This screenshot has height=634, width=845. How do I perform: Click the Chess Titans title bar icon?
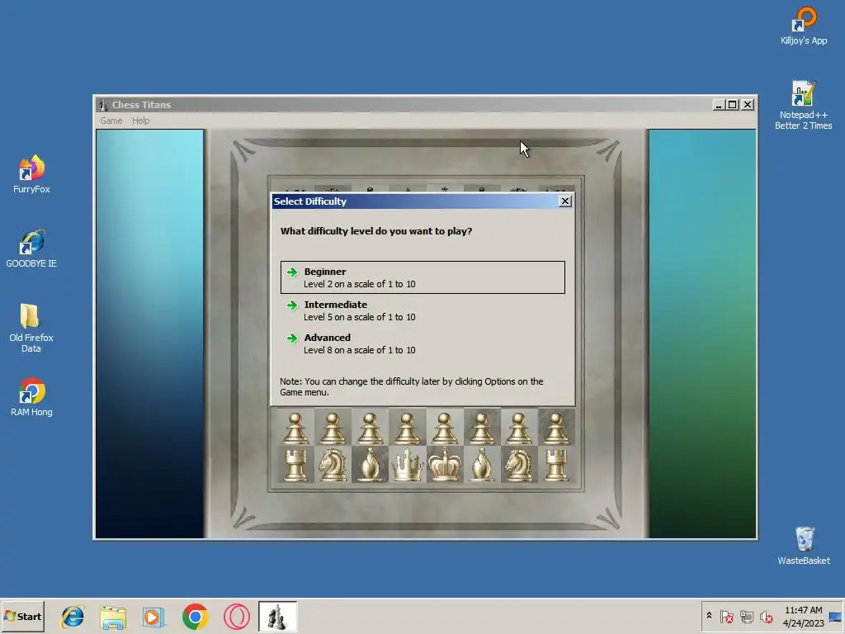point(103,105)
